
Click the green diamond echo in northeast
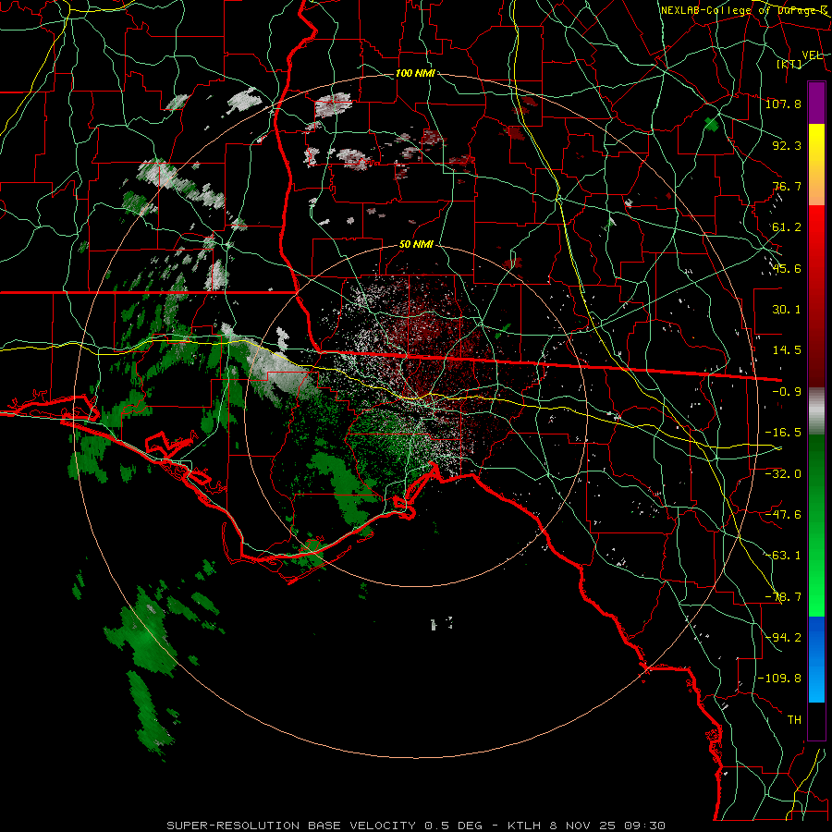(711, 124)
